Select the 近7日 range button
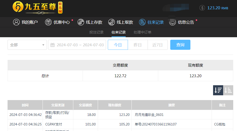Viewport: 237px width, 131px height. coord(158,45)
